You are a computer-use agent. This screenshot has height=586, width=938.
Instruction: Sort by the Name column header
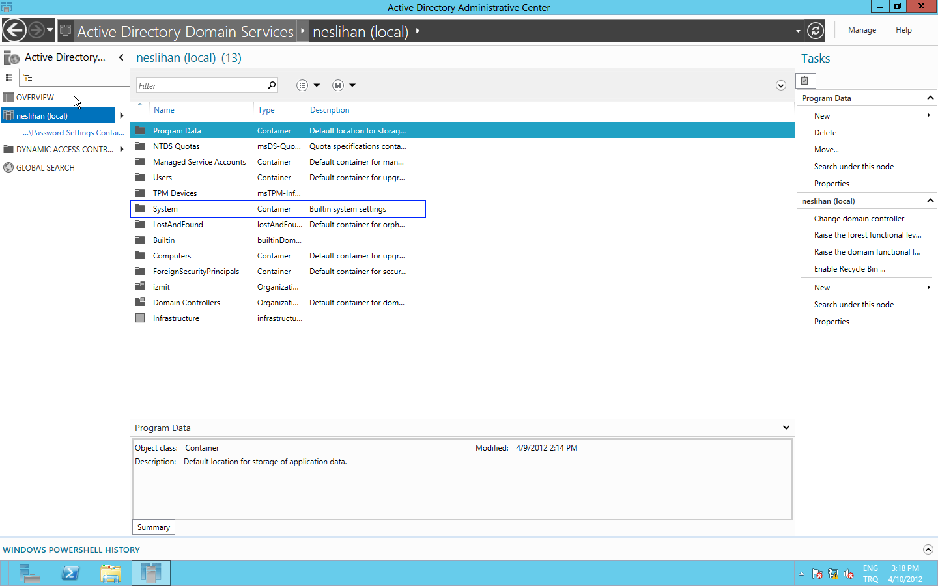[x=164, y=110]
